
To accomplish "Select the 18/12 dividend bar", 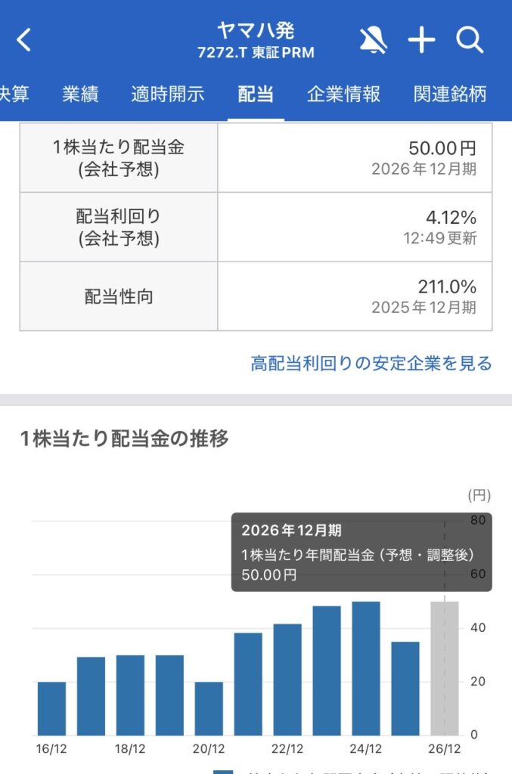I will click(130, 695).
